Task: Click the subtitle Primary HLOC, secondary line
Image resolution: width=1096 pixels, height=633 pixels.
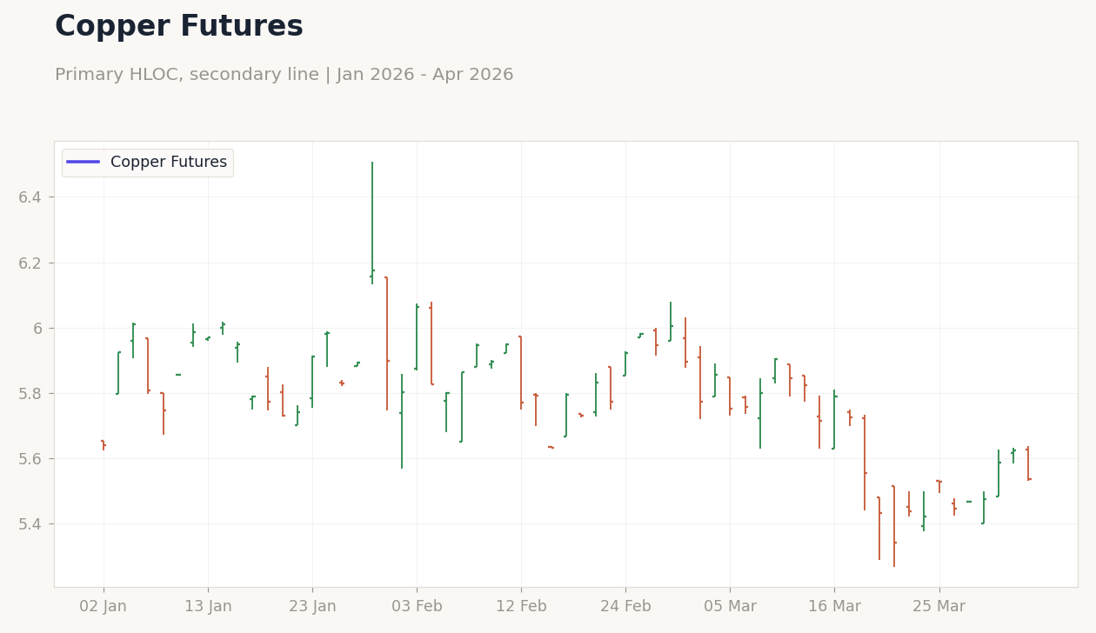Action: [x=284, y=75]
